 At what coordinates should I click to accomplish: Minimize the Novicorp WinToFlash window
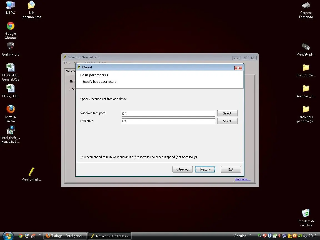(x=236, y=58)
